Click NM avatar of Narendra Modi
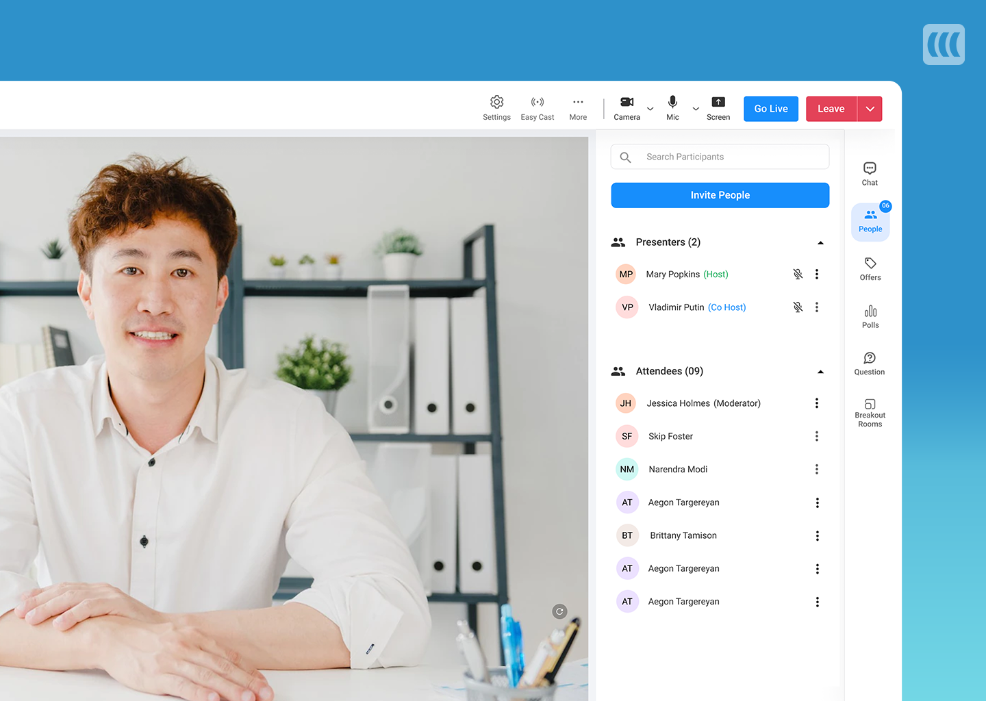This screenshot has width=986, height=701. point(627,469)
